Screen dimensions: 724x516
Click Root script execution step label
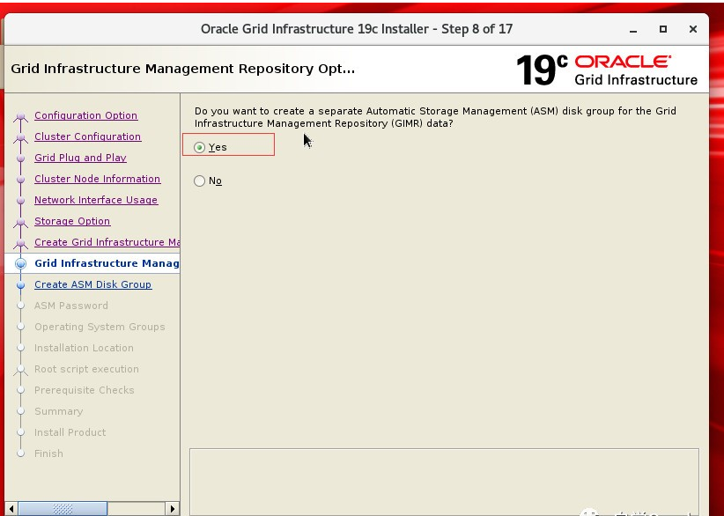(x=86, y=369)
